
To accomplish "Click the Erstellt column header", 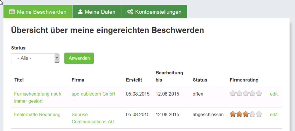I will (x=134, y=80).
